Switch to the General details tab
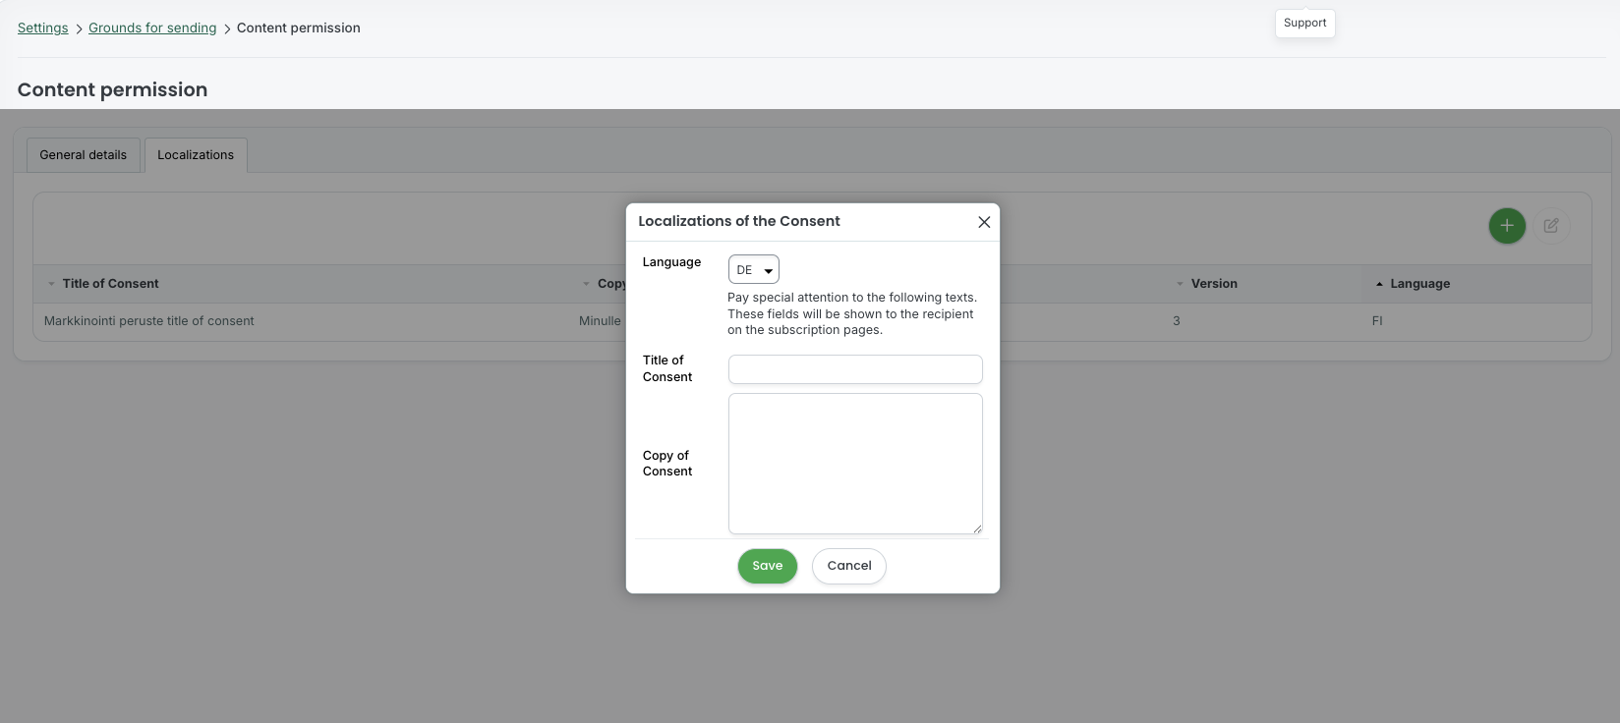This screenshot has width=1620, height=723. pos(84,155)
